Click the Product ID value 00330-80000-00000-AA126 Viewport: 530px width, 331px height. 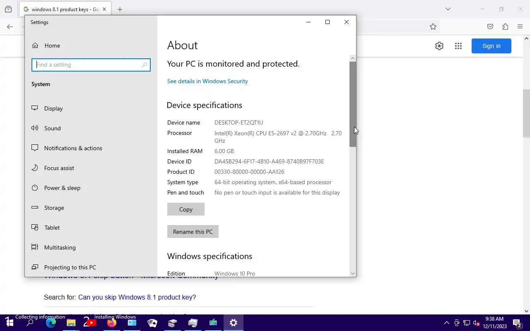249,172
